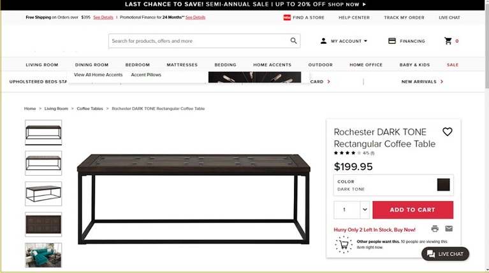Follow the Coffee Tables breadcrumb link

tap(90, 109)
